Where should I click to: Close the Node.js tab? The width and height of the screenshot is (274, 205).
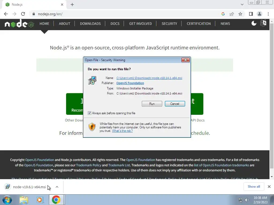click(x=62, y=5)
